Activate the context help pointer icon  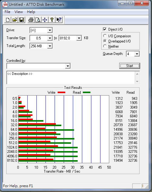point(59,20)
